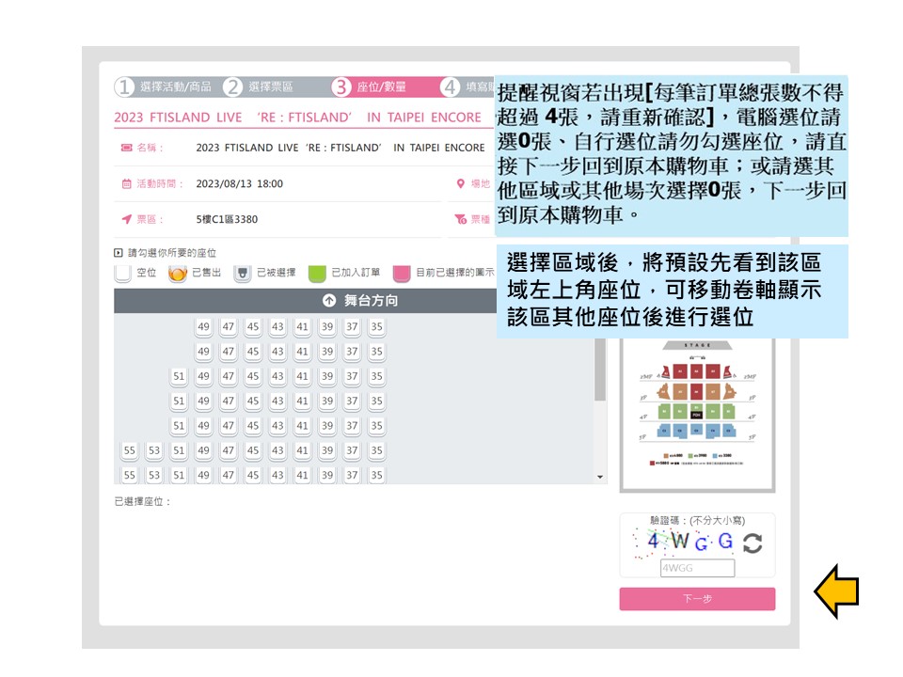Image resolution: width=903 pixels, height=677 pixels.
Task: Click event date 2023/08/13 18:00
Action: pos(240,183)
